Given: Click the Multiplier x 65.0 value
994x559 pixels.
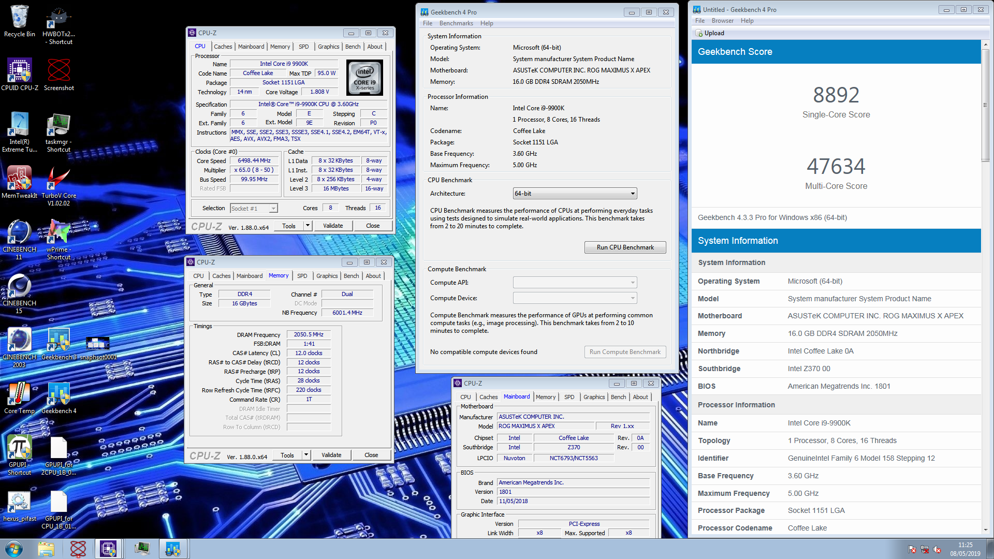Looking at the screenshot, I should click(254, 170).
